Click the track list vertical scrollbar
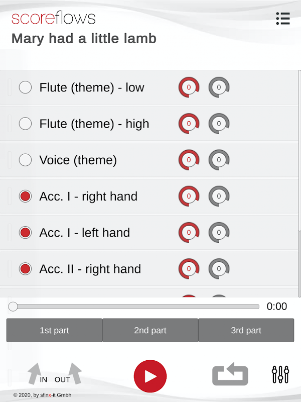The height and width of the screenshot is (402, 301). point(299,151)
